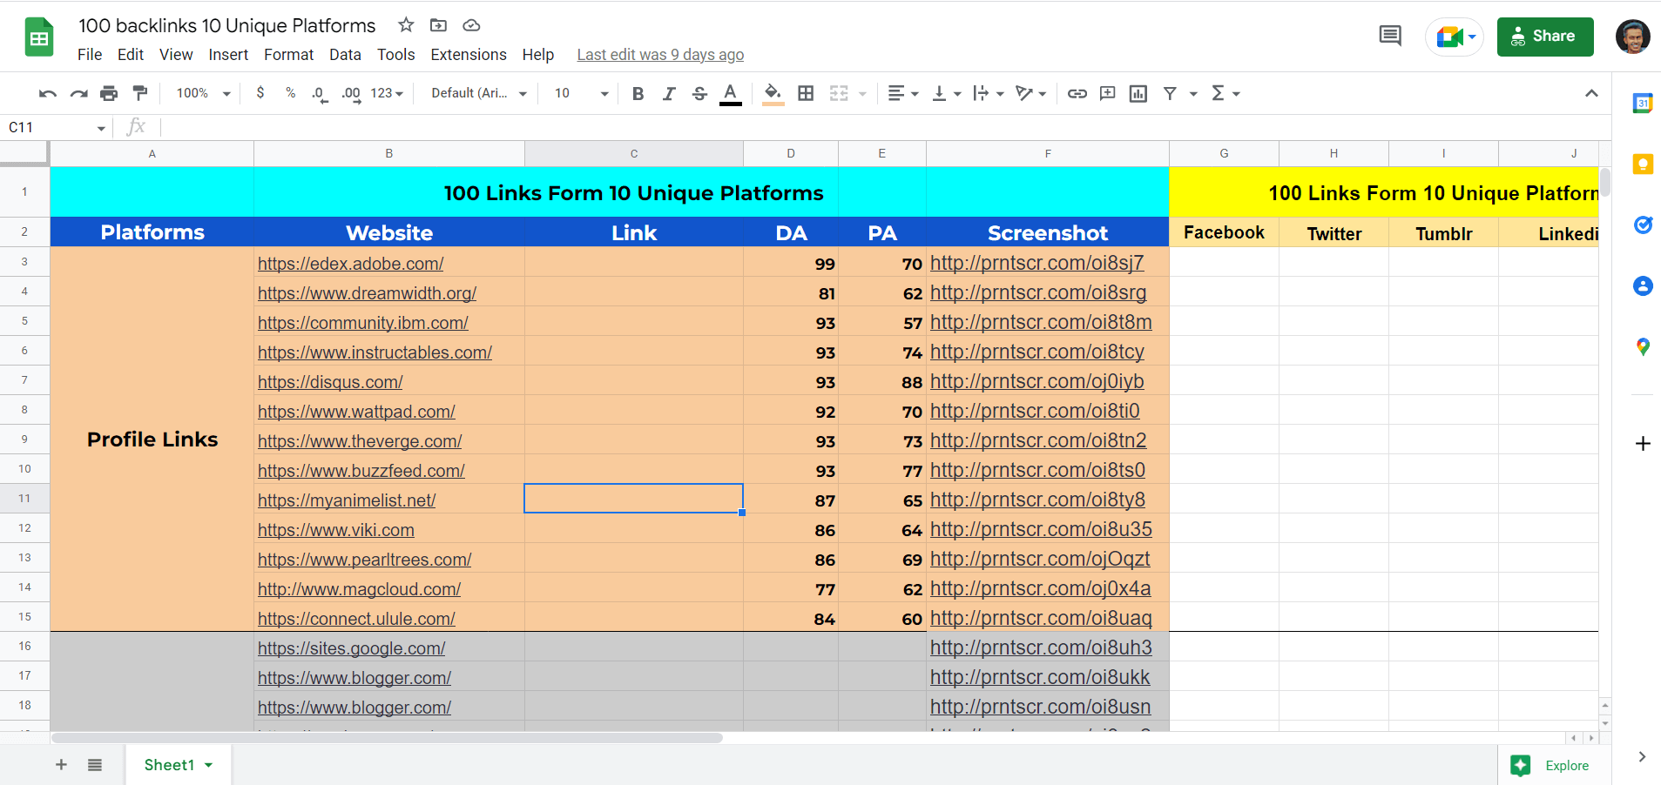Select the Paint format tool

click(x=139, y=93)
